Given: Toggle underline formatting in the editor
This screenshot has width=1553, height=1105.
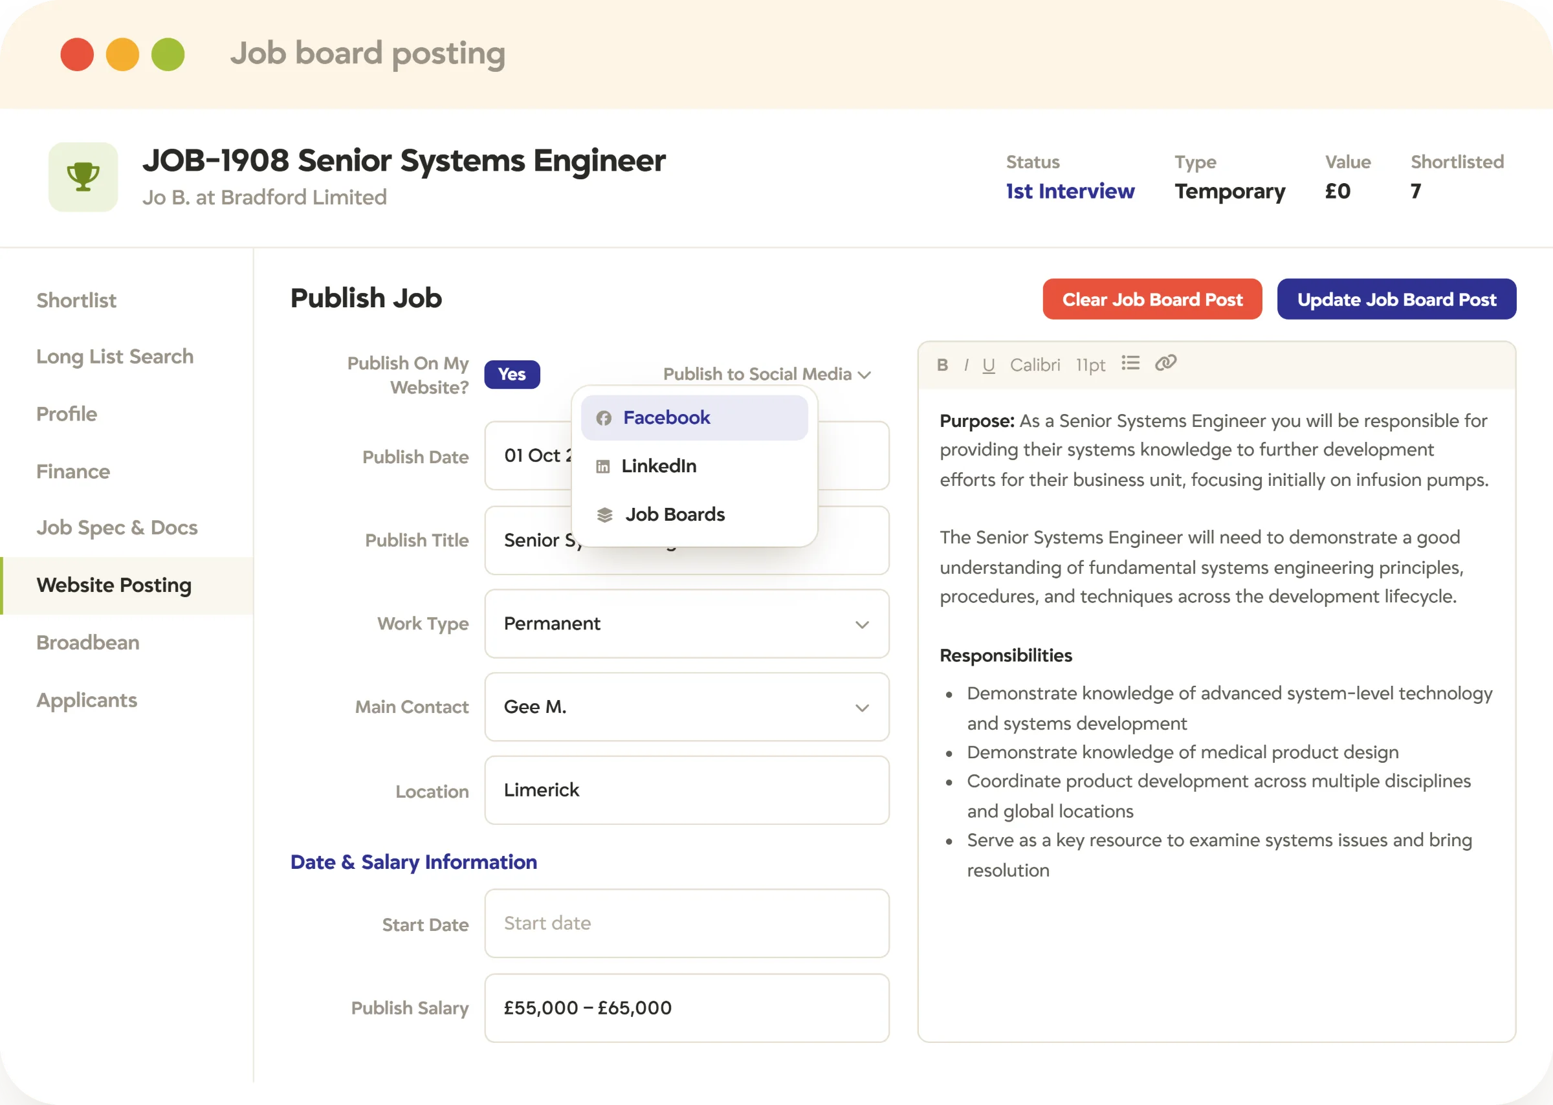Looking at the screenshot, I should point(988,366).
